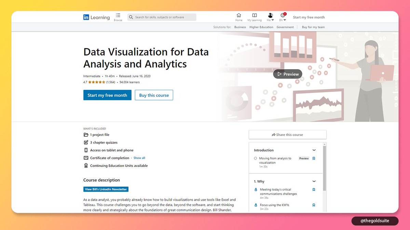410x230 pixels.
Task: Bookmark the 'Focus using the KWYs' lesson
Action: click(314, 205)
